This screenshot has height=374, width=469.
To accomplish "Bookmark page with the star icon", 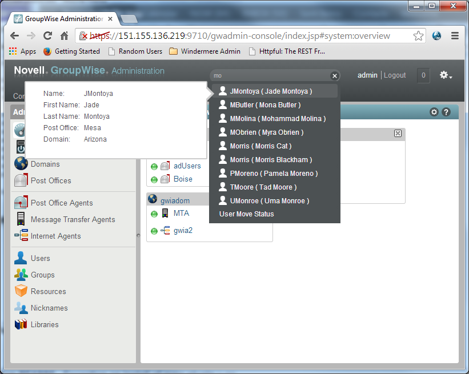I will pyautogui.click(x=418, y=36).
